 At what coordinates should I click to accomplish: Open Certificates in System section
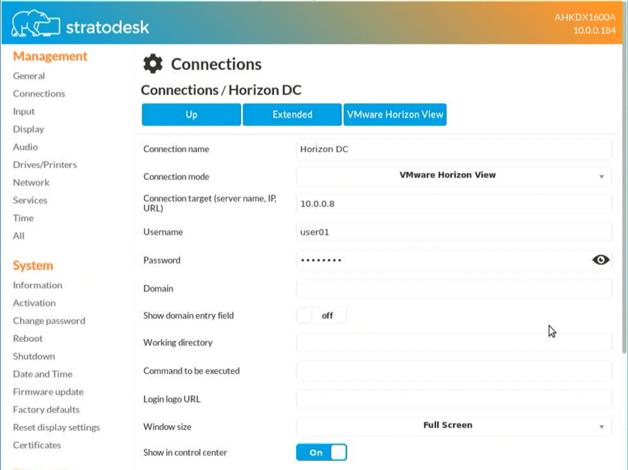point(37,445)
